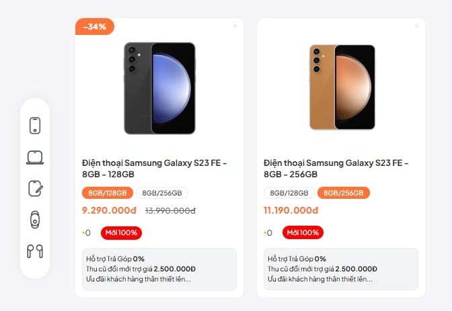
Task: Select 8GB/128GB option on the second card
Action: (289, 193)
